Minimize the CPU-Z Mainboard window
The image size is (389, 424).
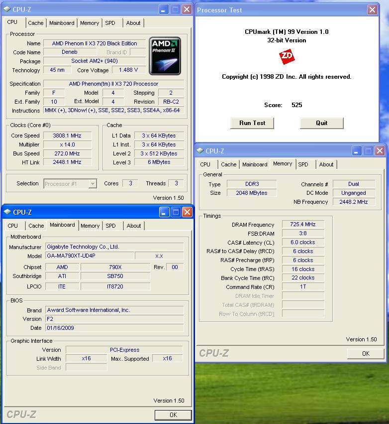(164, 213)
